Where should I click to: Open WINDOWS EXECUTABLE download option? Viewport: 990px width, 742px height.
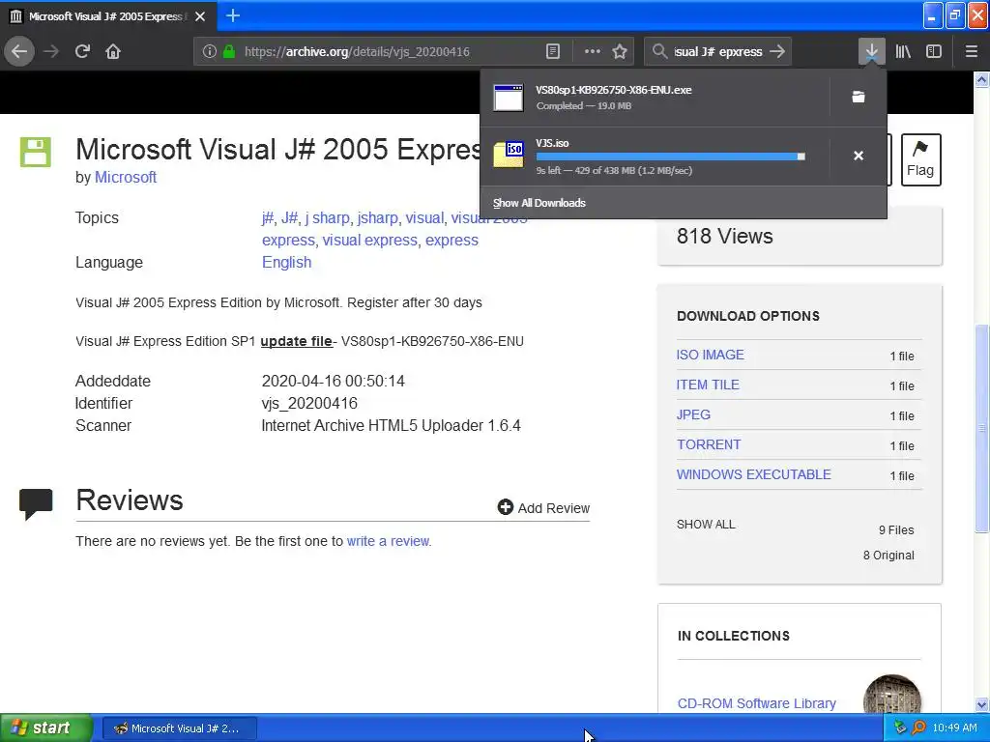tap(754, 474)
